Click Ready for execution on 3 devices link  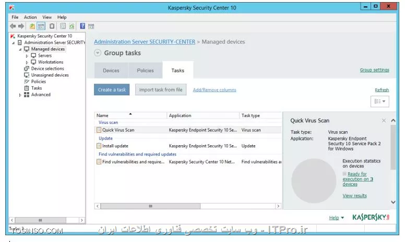click(358, 179)
